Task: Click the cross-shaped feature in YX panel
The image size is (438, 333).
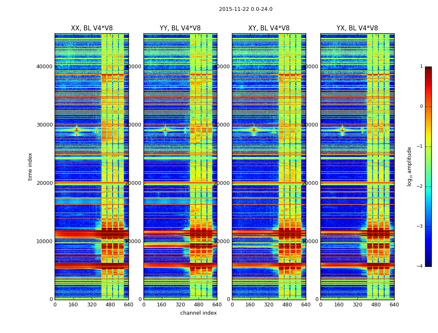Action: (342, 130)
